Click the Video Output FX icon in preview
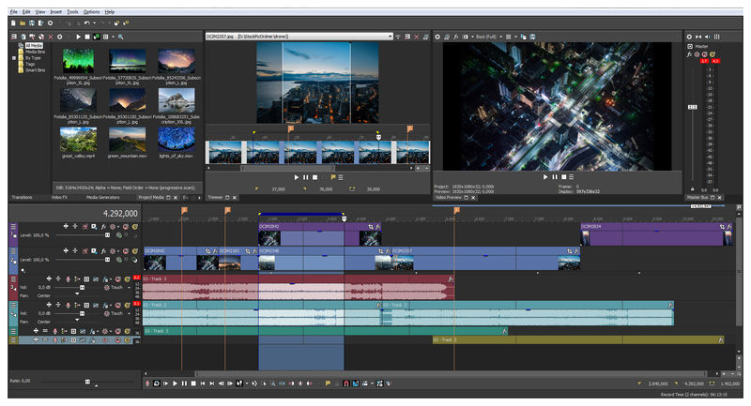 point(456,37)
